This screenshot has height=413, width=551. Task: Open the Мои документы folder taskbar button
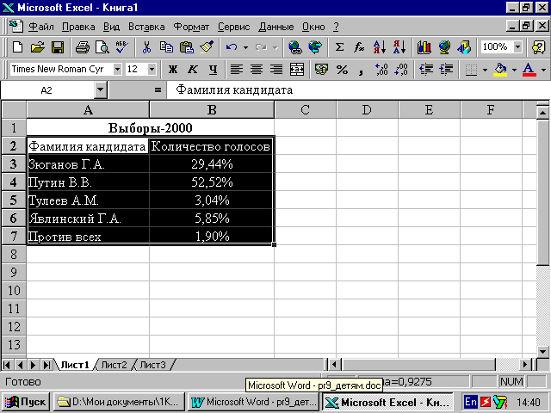(120, 402)
